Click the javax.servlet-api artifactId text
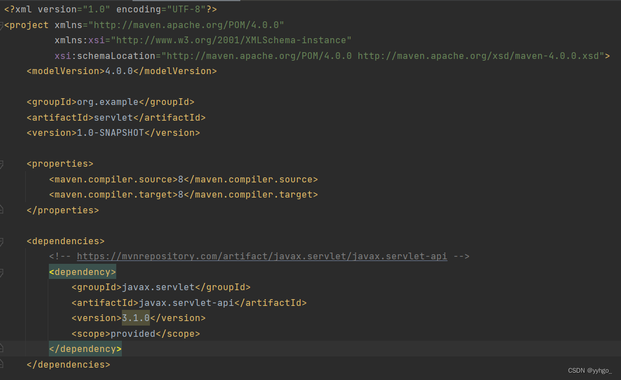This screenshot has height=380, width=621. click(186, 303)
